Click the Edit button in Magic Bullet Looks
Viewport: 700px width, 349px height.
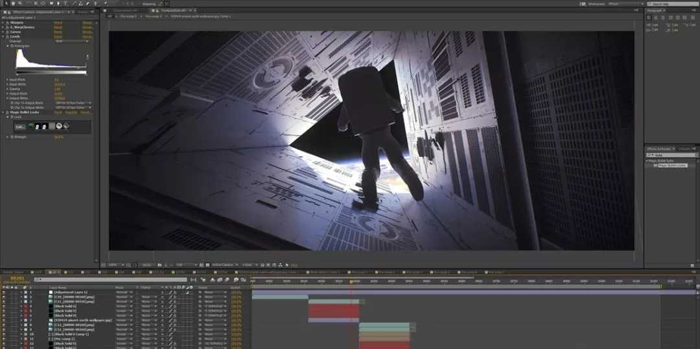(x=19, y=126)
